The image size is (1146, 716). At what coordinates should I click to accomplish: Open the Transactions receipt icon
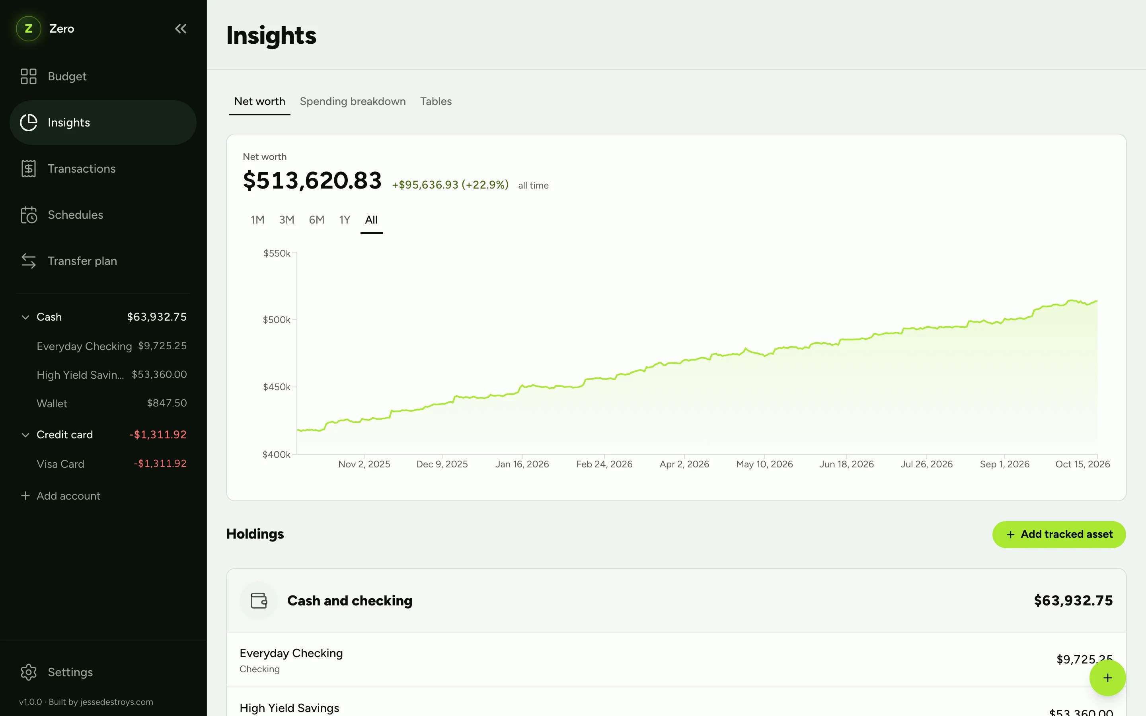click(x=28, y=169)
